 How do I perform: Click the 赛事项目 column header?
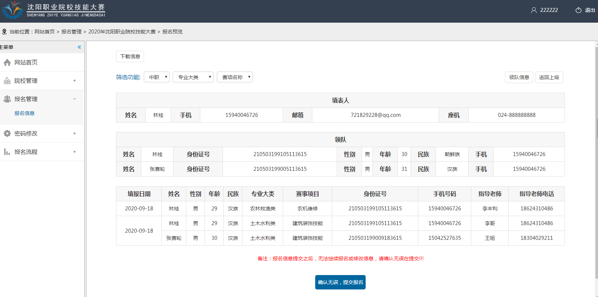(x=308, y=194)
